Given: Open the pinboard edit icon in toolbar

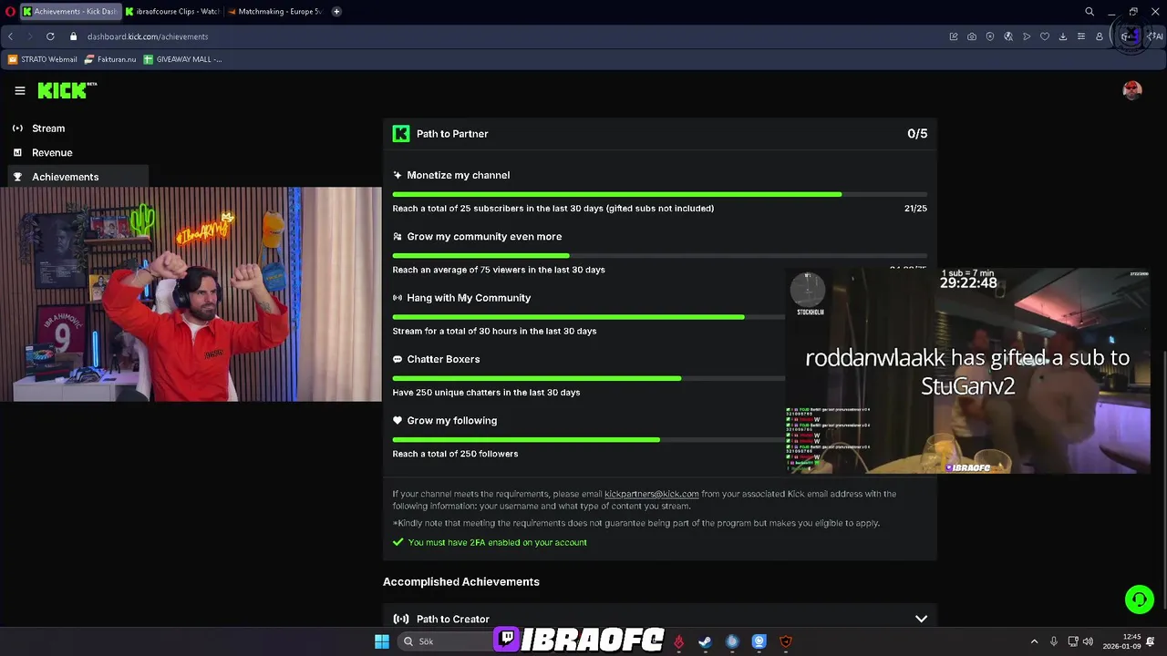Looking at the screenshot, I should (954, 36).
